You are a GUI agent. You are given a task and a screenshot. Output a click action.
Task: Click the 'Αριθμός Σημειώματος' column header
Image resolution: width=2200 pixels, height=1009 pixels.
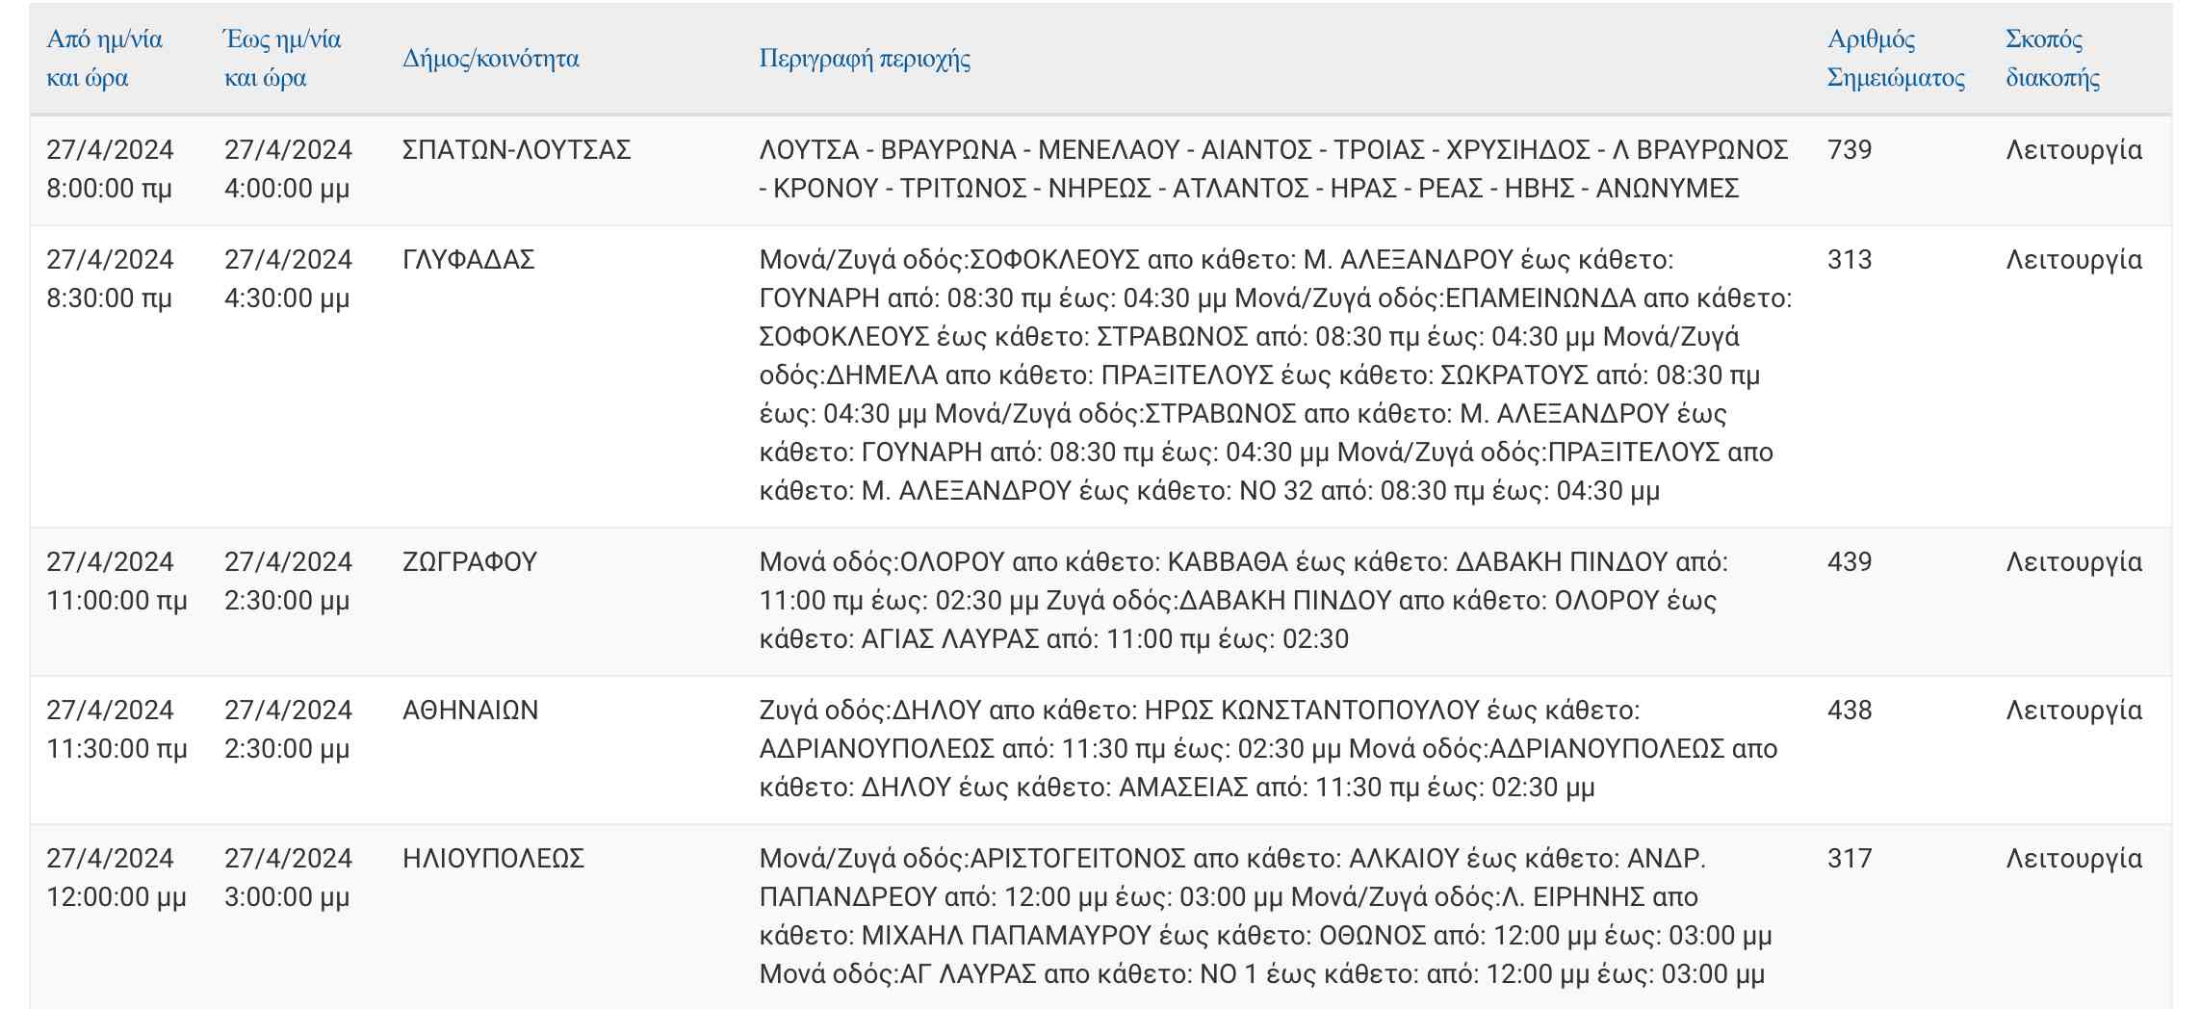1895,58
